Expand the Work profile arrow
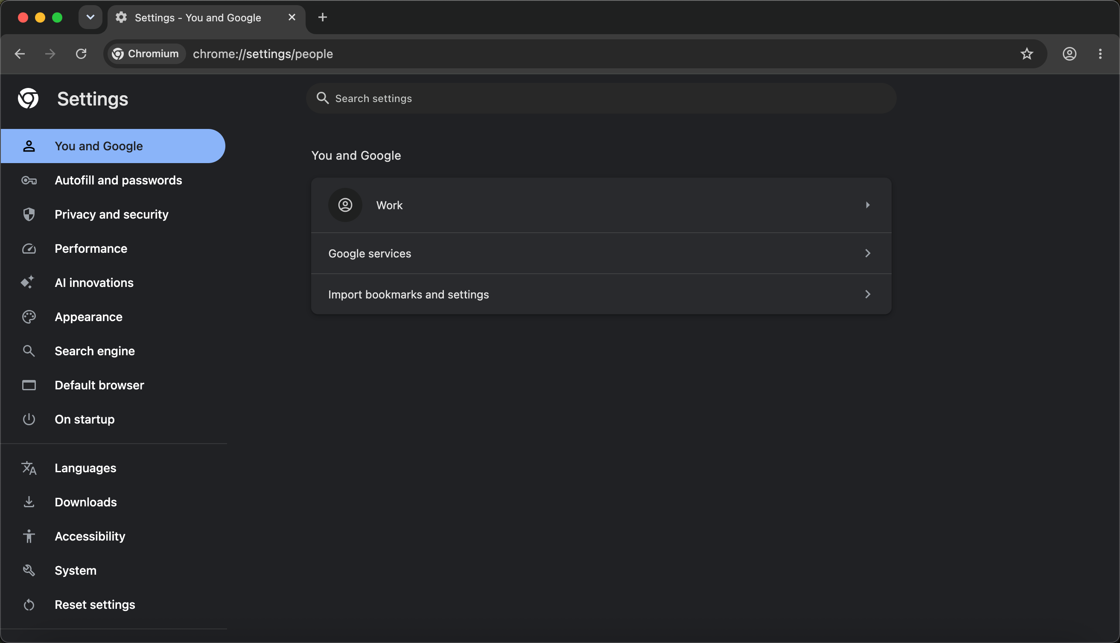The height and width of the screenshot is (643, 1120). (x=867, y=205)
